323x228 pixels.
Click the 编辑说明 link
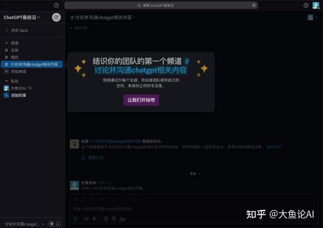point(274,147)
